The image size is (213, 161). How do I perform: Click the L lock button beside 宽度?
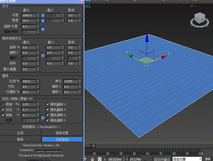pyautogui.click(x=43, y=21)
